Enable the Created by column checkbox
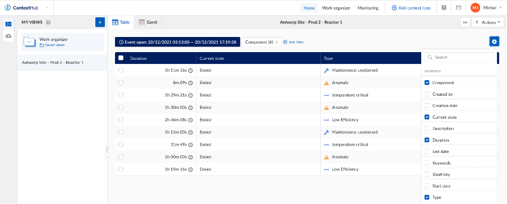This screenshot has width=507, height=204. [x=427, y=94]
